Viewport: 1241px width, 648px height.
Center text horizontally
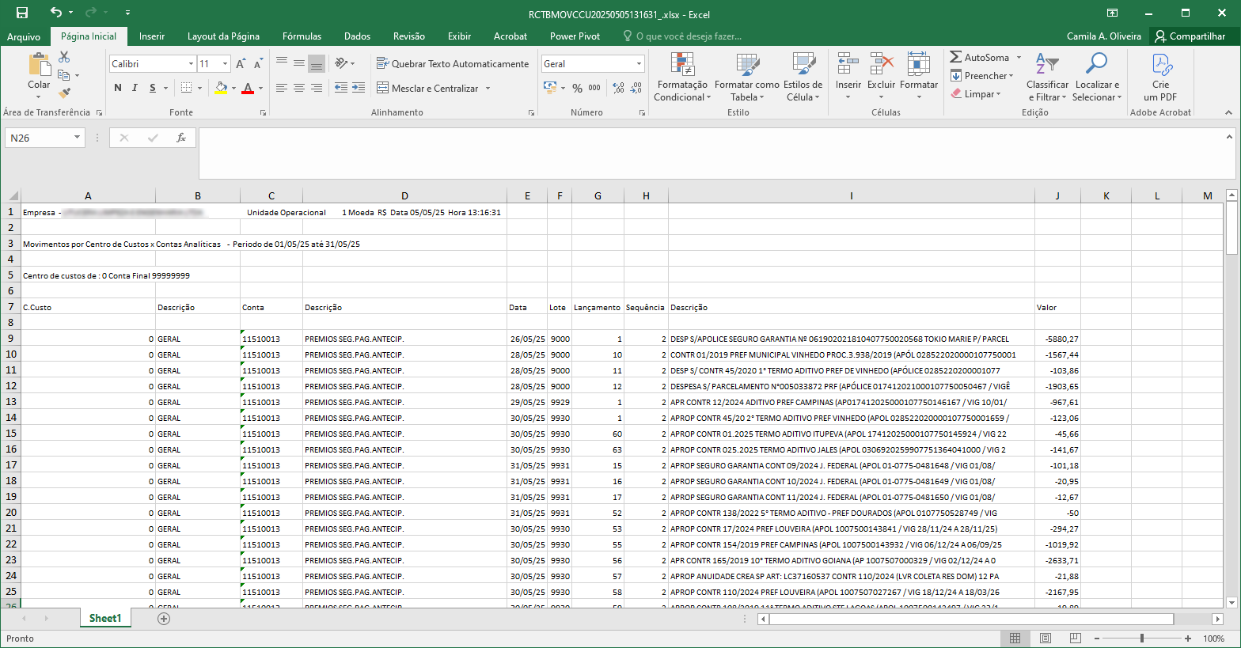[x=299, y=88]
